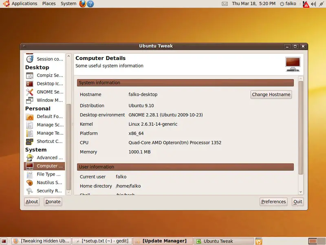Click the Donate button

[53, 202]
